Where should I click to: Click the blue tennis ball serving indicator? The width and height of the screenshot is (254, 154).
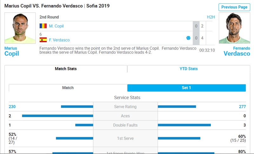(188, 38)
